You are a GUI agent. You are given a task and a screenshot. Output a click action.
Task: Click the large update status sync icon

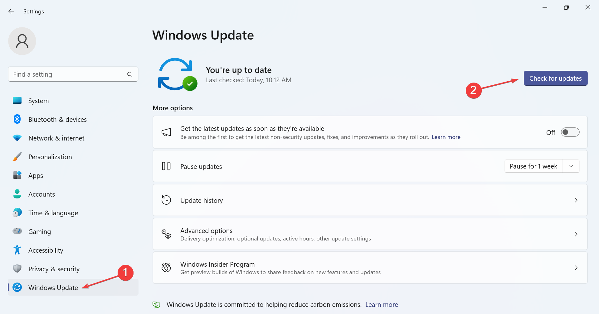tap(178, 74)
